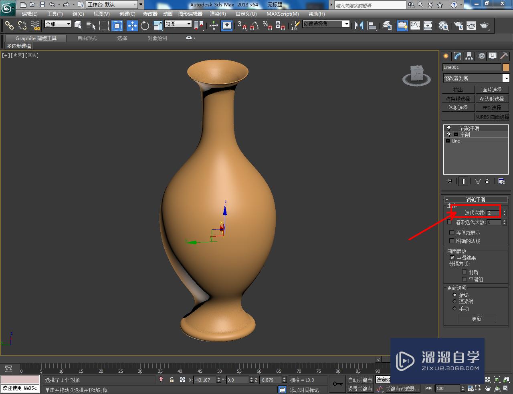Open the 全部 selection filter dropdown
The height and width of the screenshot is (394, 513).
point(58,24)
